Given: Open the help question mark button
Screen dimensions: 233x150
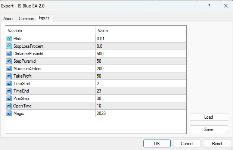Looking at the screenshot, I should [x=209, y=6].
